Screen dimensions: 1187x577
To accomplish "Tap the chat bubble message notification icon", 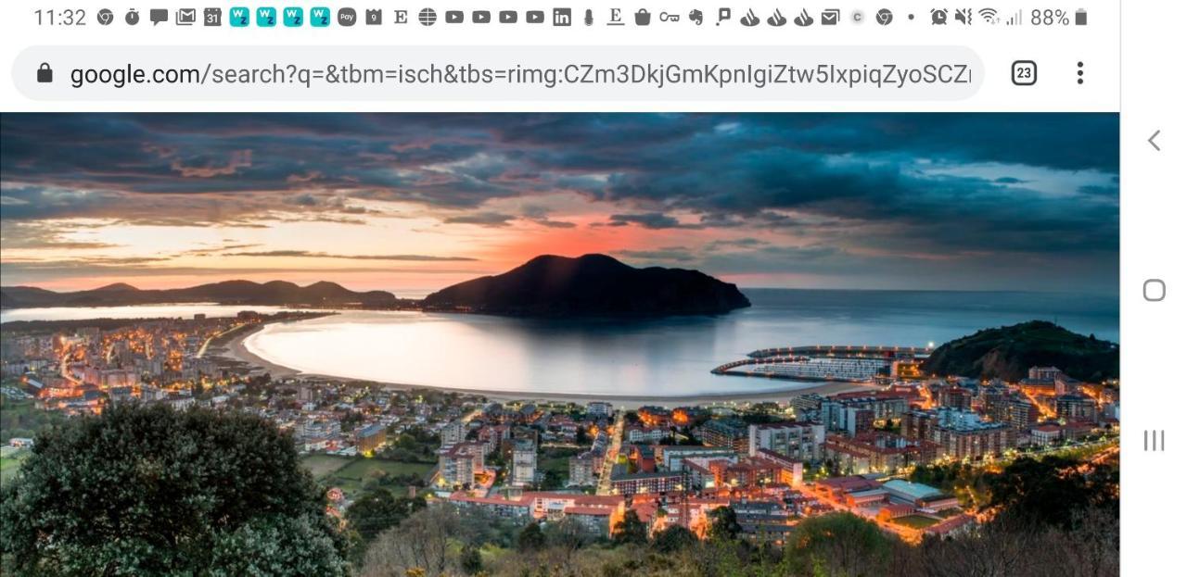I will pyautogui.click(x=159, y=18).
